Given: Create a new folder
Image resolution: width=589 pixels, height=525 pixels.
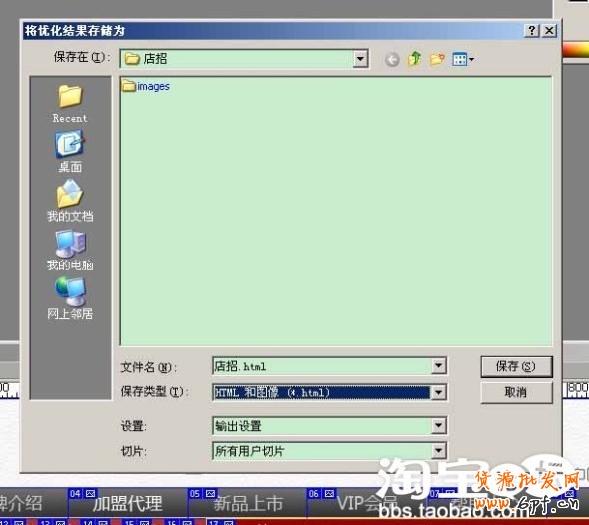Looking at the screenshot, I should (x=437, y=59).
